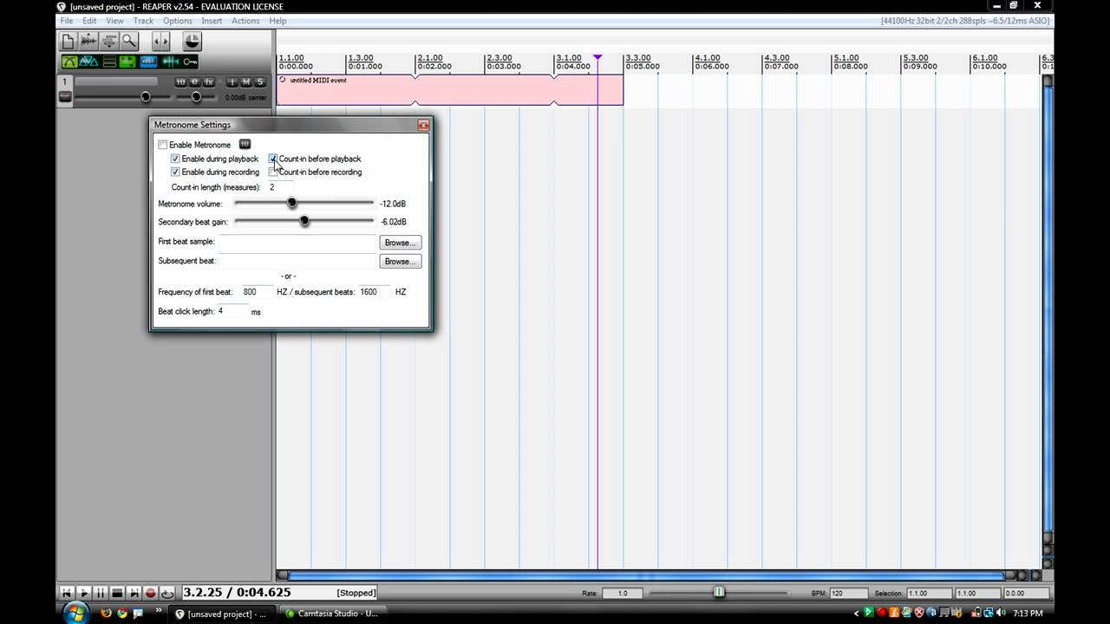1110x624 pixels.
Task: Click the go to start transport button
Action: (x=67, y=593)
